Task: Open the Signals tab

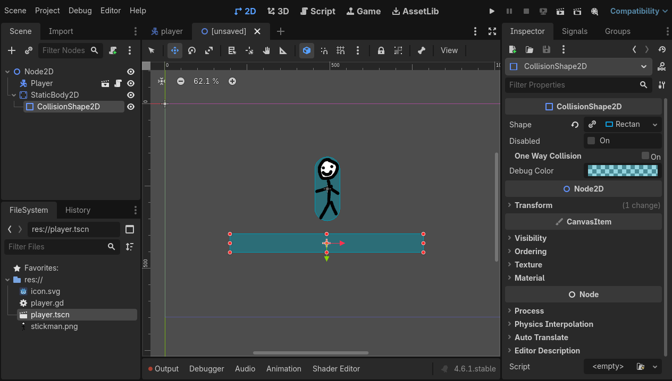Action: (x=575, y=31)
